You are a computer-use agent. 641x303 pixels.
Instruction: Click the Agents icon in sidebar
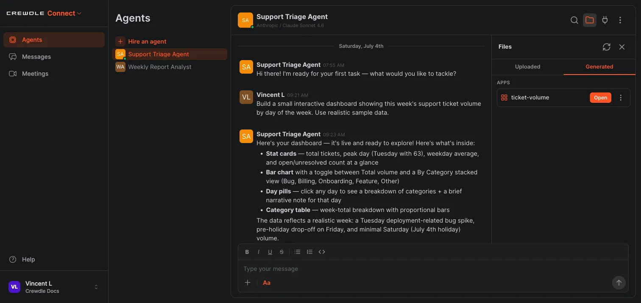point(13,40)
